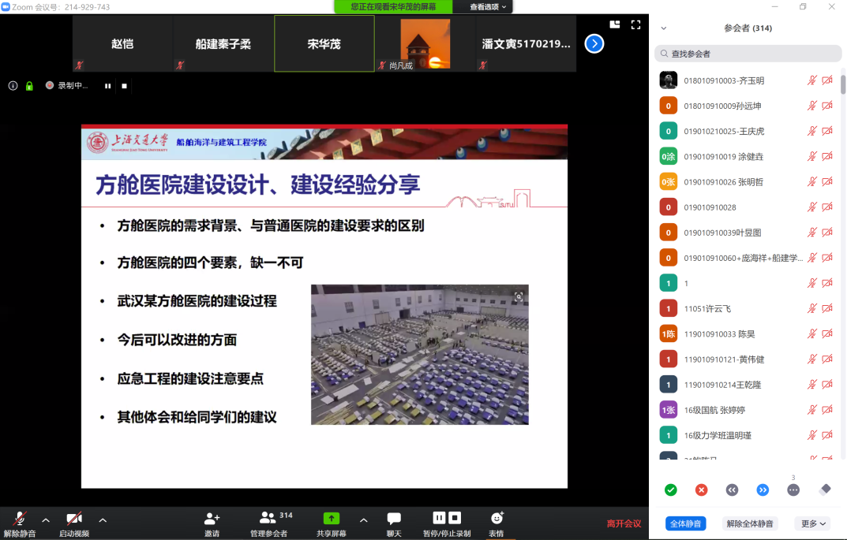Open the Reactions (表情) menu
The width and height of the screenshot is (847, 540).
pos(497,519)
